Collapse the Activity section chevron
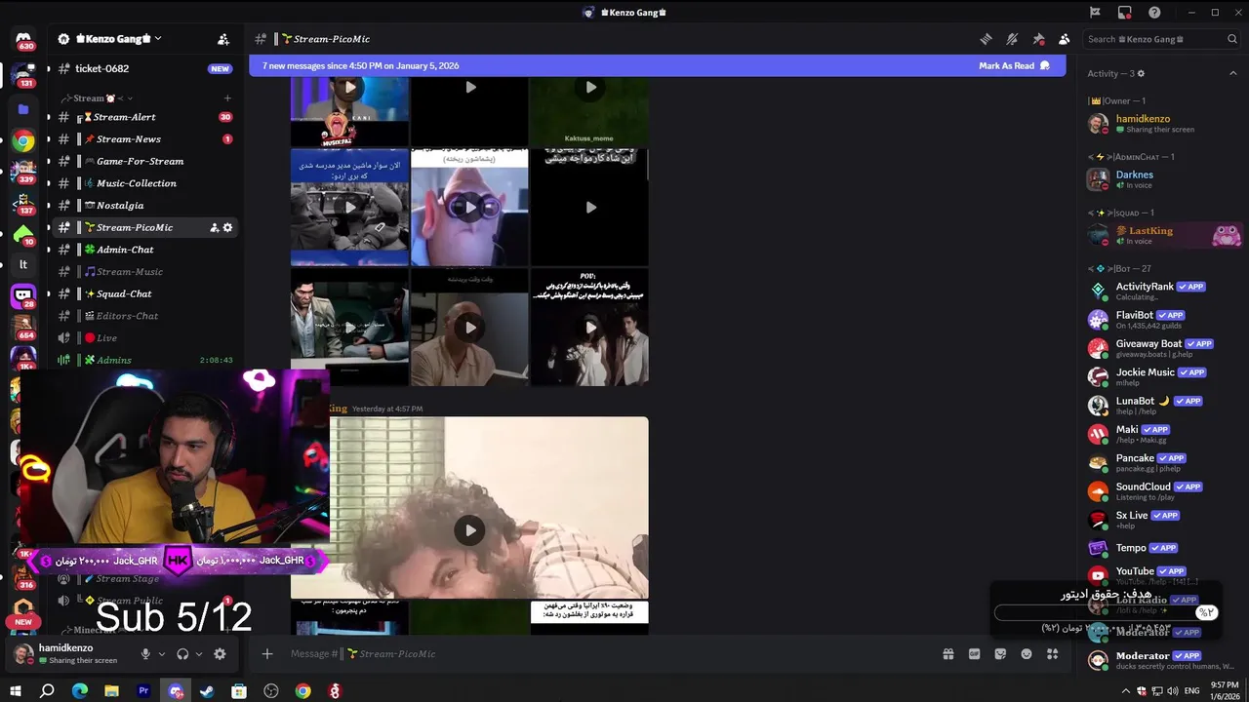The image size is (1249, 702). tap(1232, 74)
